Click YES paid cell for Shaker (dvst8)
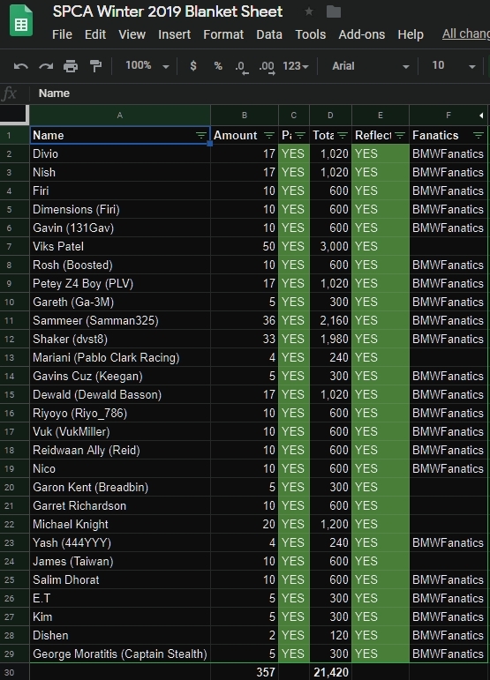Image resolution: width=490 pixels, height=680 pixels. (293, 340)
